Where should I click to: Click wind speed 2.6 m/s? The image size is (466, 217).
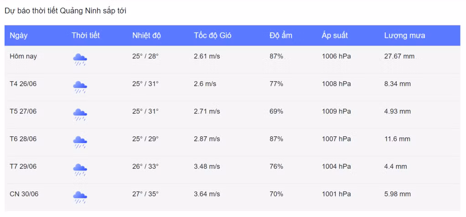click(205, 84)
